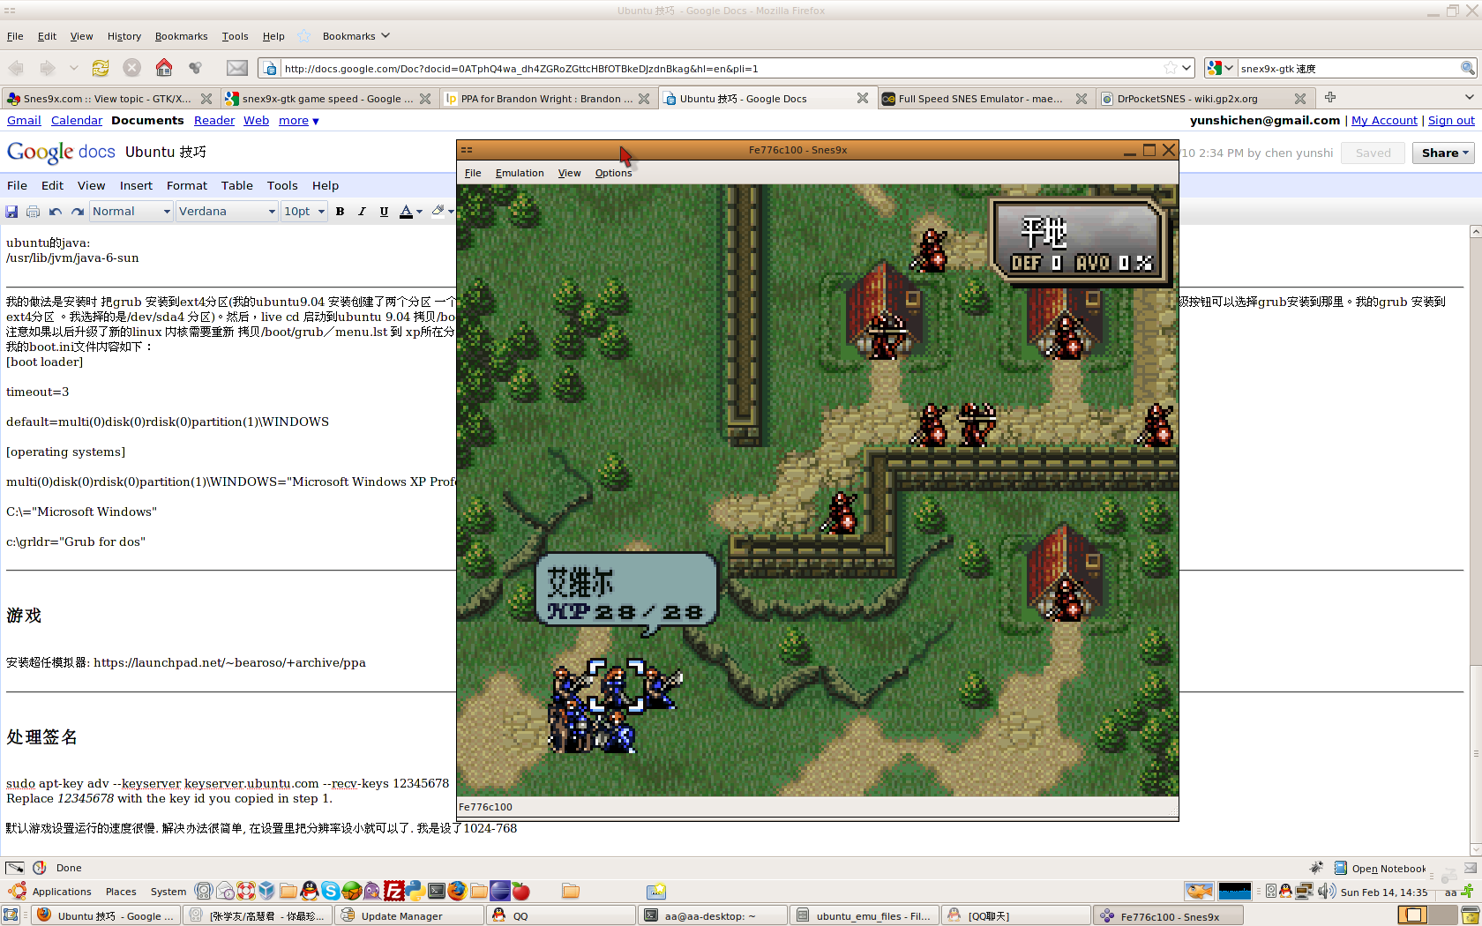1482x926 pixels.
Task: Open the URL bar history dropdown arrow
Action: 1187,68
